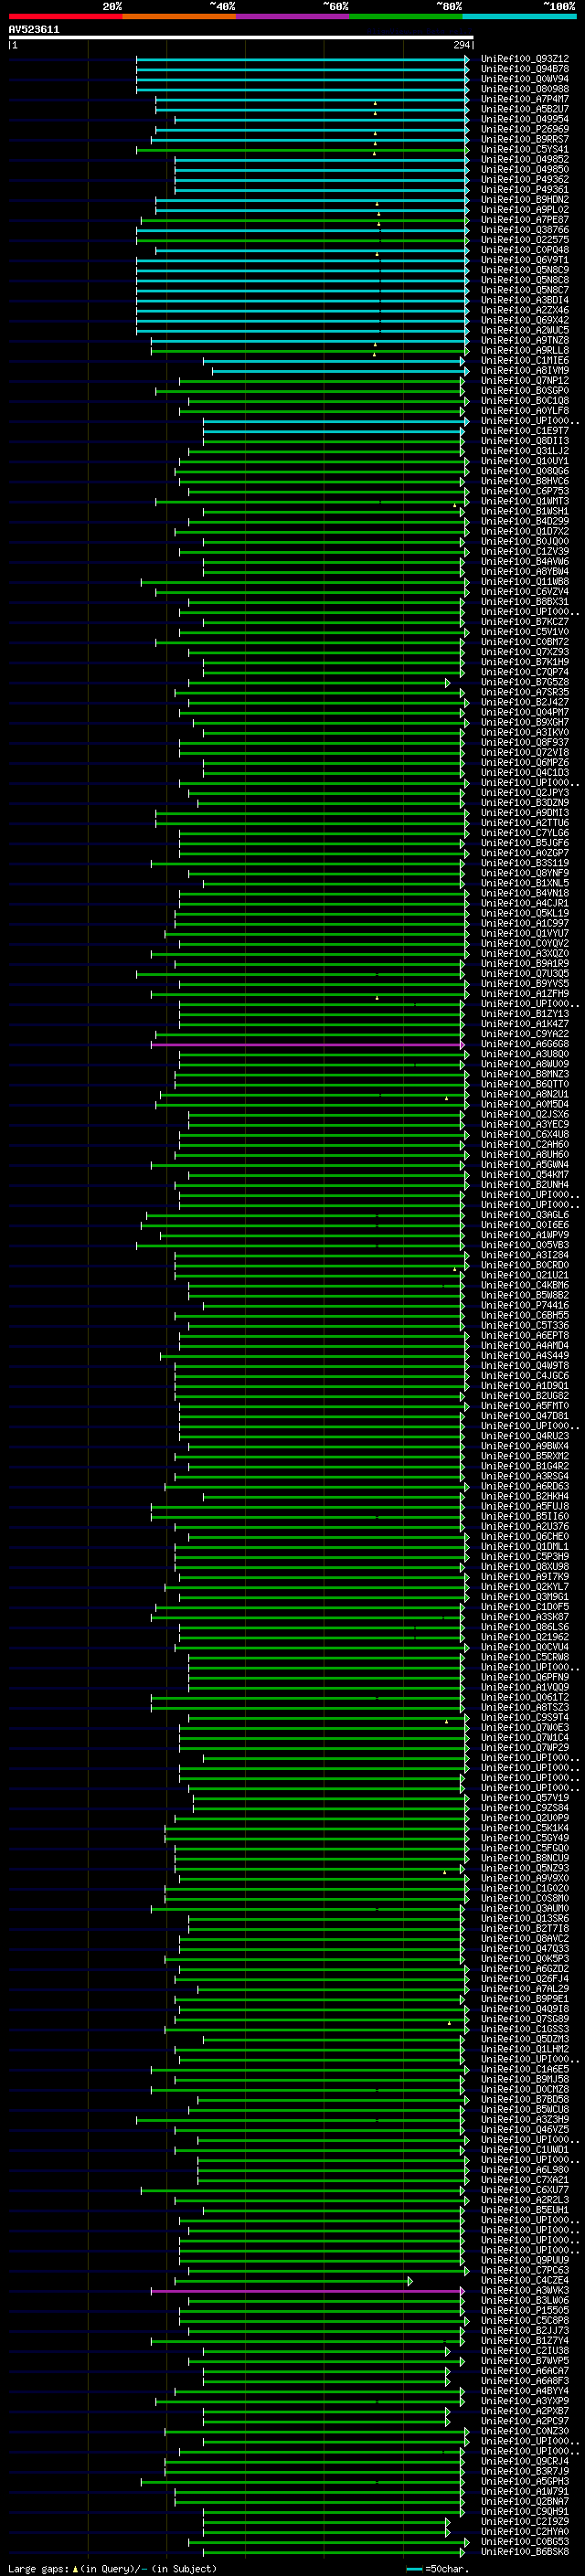Choose the UniRef100_Q2JSX6 hit
The image size is (585, 2576).
tap(525, 1115)
